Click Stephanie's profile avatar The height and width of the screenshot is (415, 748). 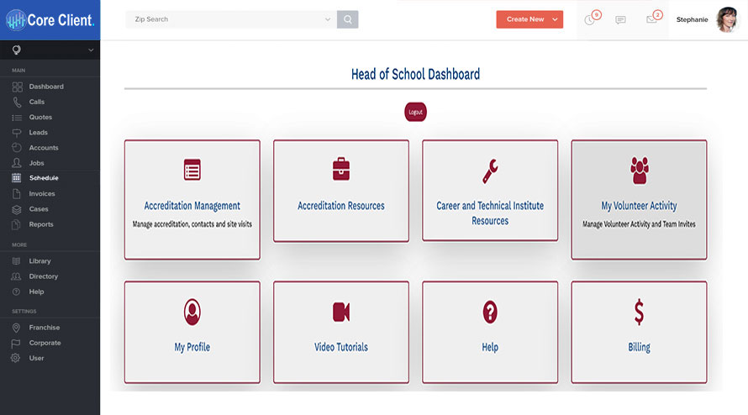click(x=727, y=19)
